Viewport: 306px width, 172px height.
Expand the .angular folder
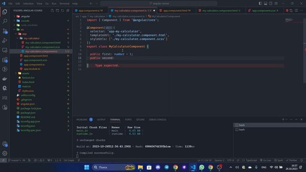click(15, 16)
